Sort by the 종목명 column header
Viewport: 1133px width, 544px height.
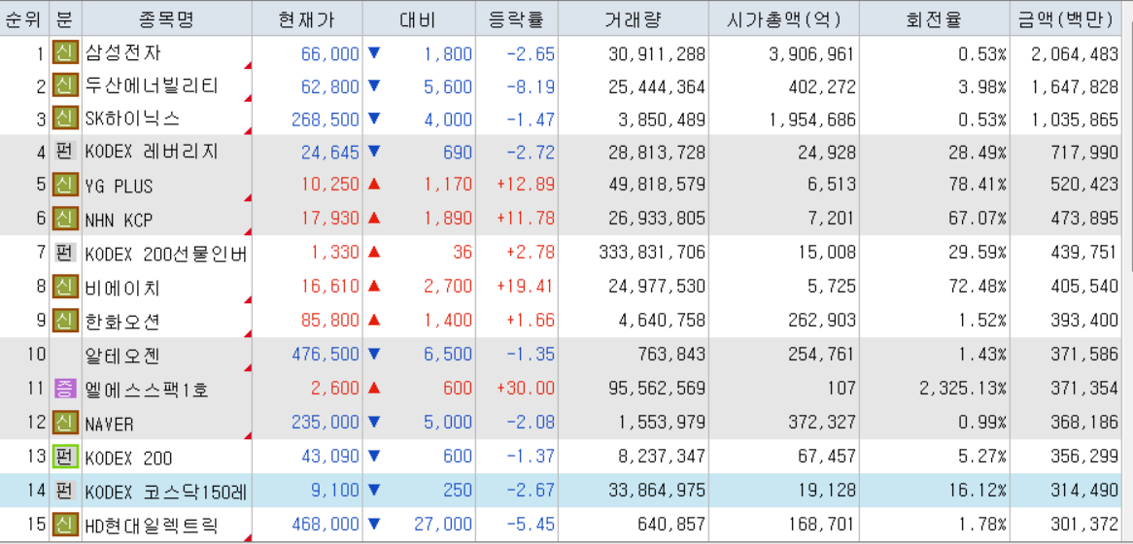pos(166,18)
